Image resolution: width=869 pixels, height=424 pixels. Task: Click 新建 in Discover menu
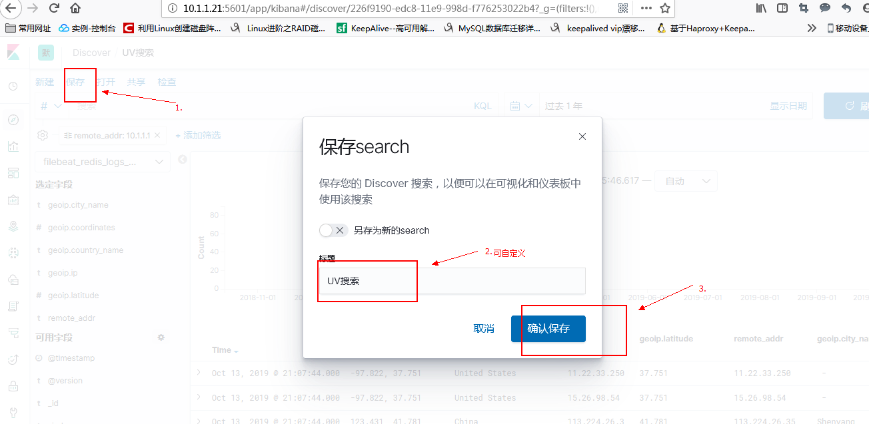coord(45,82)
